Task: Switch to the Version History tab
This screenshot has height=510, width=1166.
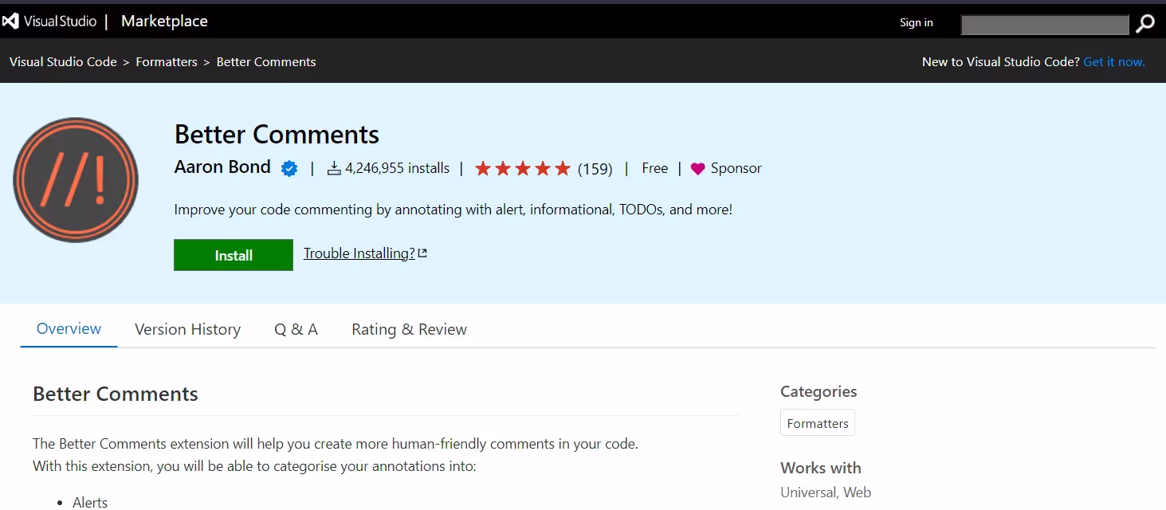Action: coord(188,329)
